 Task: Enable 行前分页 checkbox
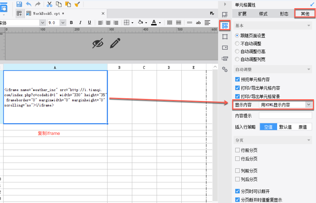click(237, 150)
